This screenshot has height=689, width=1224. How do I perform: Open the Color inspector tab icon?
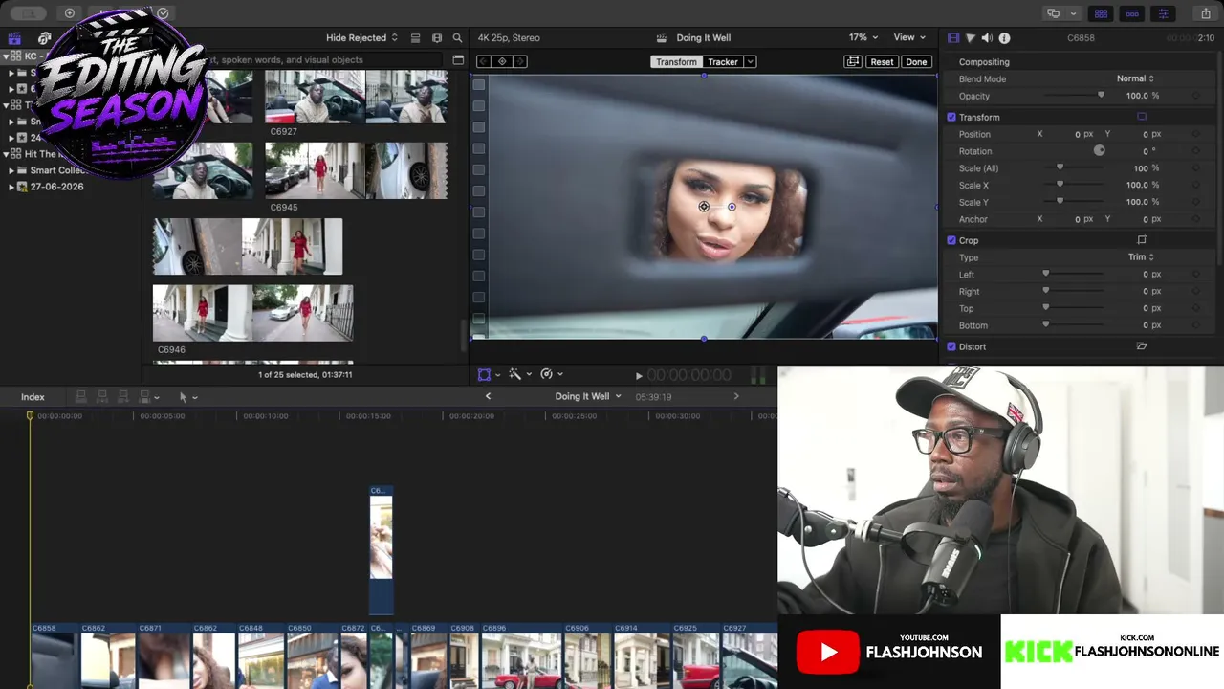[x=970, y=38]
